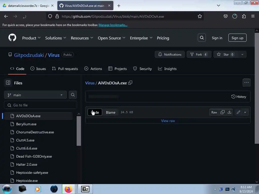The width and height of the screenshot is (259, 194).
Task: Expand the Product menu
Action: tap(31, 38)
